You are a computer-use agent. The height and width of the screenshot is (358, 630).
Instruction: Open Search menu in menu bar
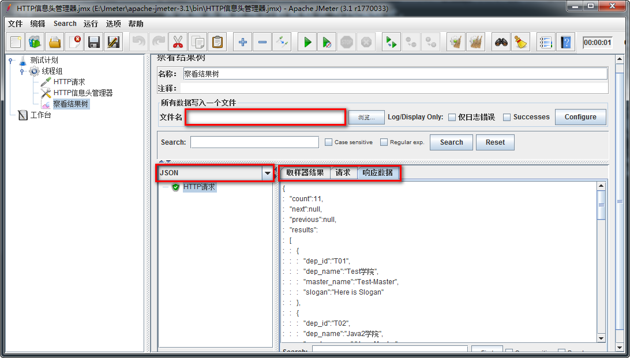click(65, 24)
